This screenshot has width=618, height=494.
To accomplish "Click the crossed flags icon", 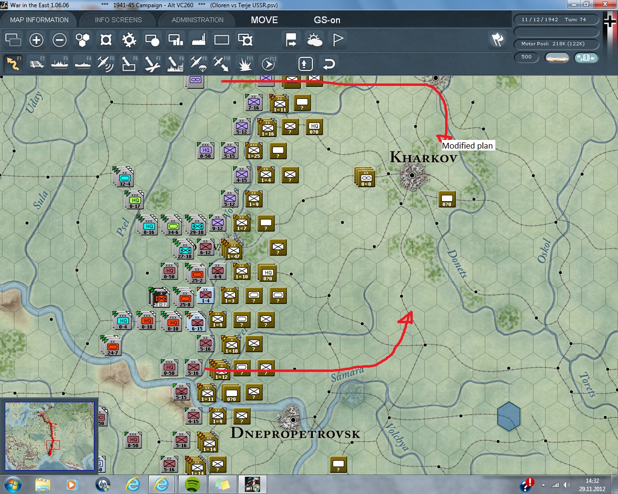I will [x=497, y=40].
